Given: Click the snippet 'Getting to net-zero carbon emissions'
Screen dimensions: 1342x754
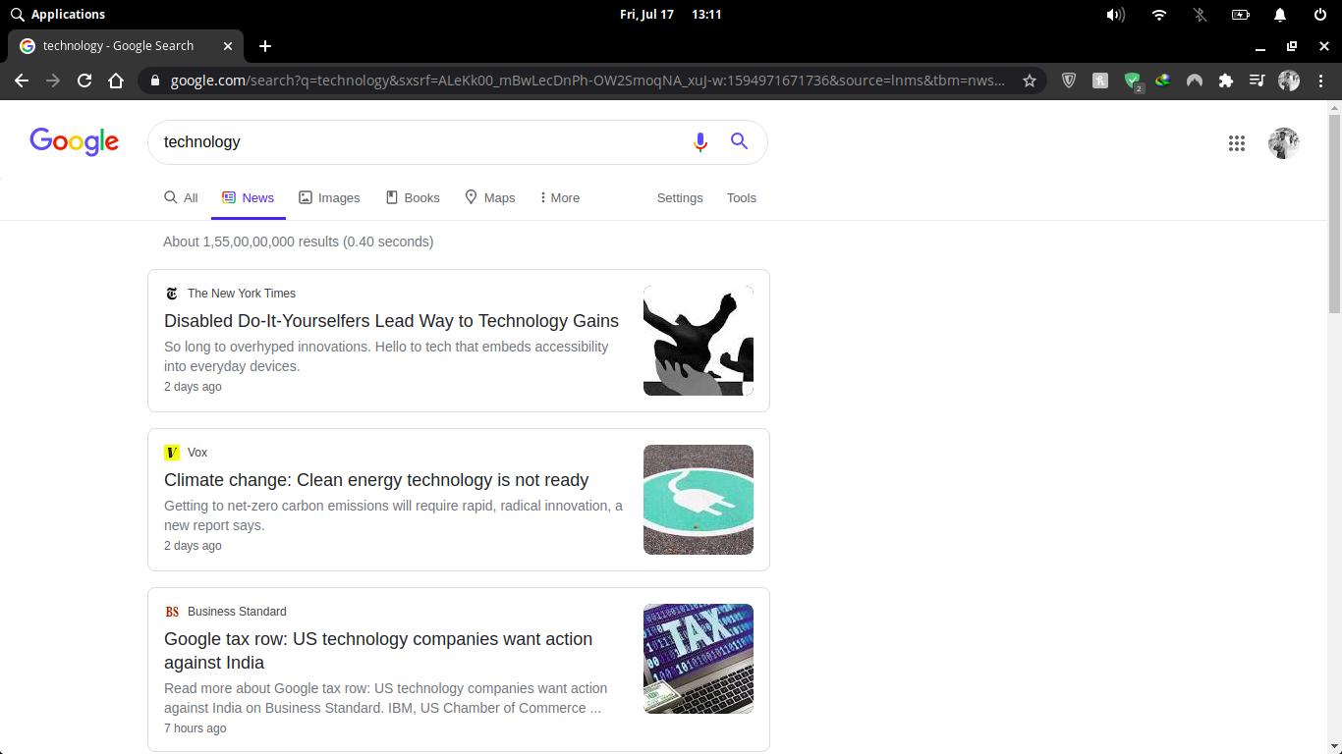Looking at the screenshot, I should point(393,515).
